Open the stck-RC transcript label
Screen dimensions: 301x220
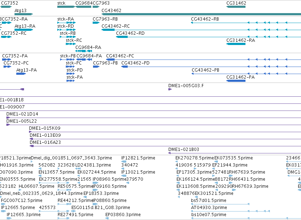click(74, 40)
